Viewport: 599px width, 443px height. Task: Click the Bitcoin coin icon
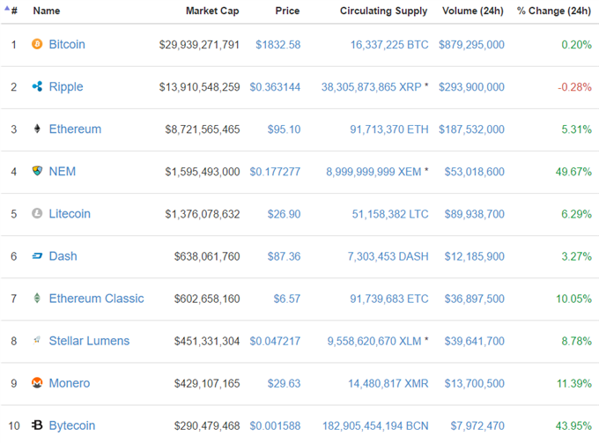click(x=37, y=44)
